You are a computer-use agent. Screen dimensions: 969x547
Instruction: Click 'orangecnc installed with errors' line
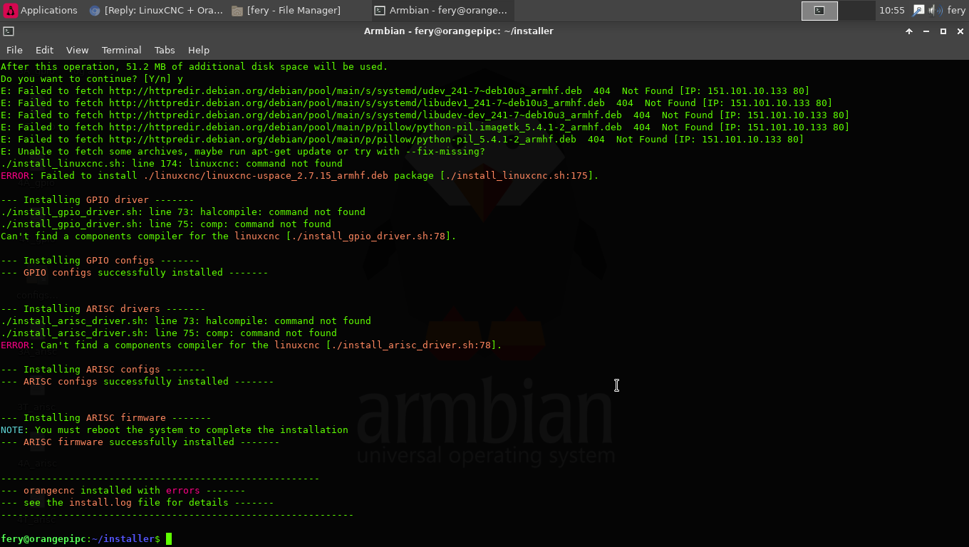(123, 491)
